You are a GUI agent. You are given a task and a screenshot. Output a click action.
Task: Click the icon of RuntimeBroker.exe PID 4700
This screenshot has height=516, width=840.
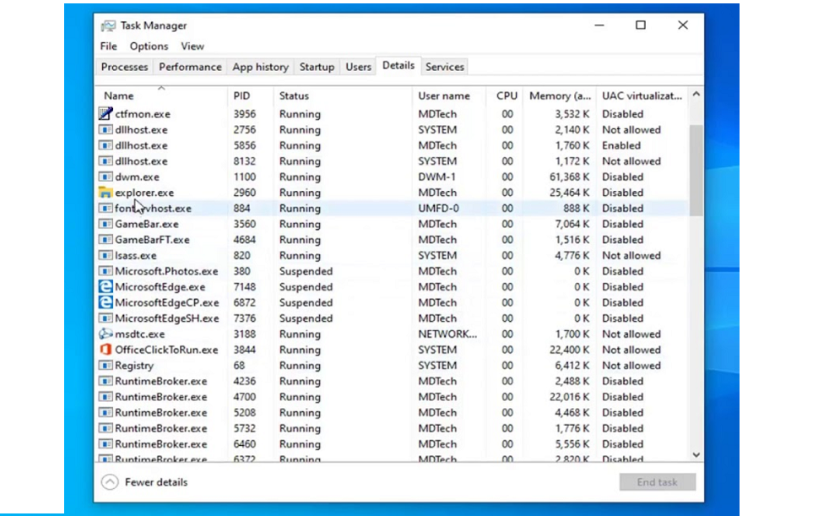click(x=106, y=397)
